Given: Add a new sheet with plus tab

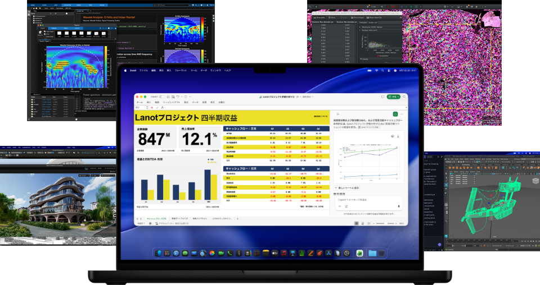Looking at the screenshot, I should [x=239, y=218].
